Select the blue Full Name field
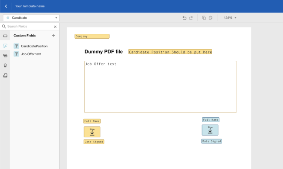283x169 pixels. [x=211, y=119]
